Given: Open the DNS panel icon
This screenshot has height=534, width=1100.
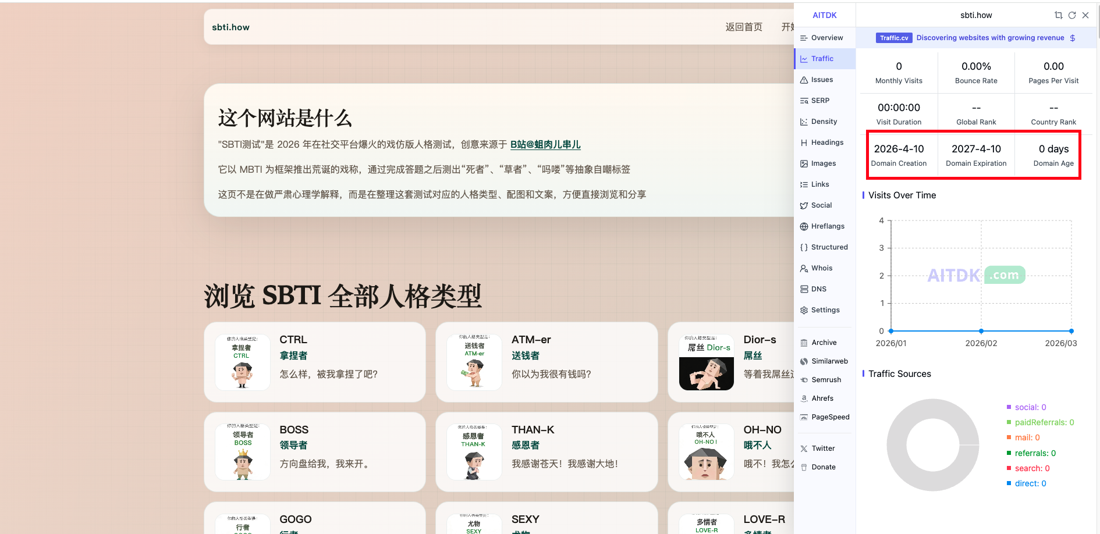Looking at the screenshot, I should tap(804, 289).
